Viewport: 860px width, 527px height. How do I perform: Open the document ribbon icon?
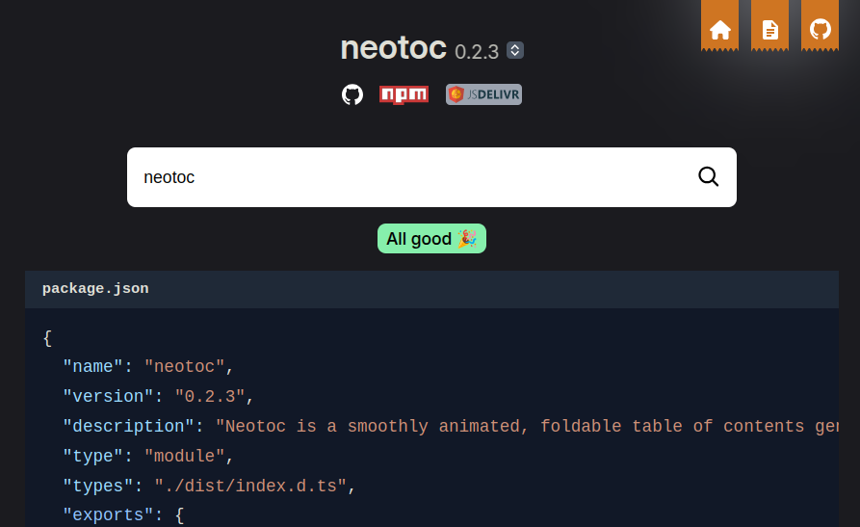pos(769,26)
